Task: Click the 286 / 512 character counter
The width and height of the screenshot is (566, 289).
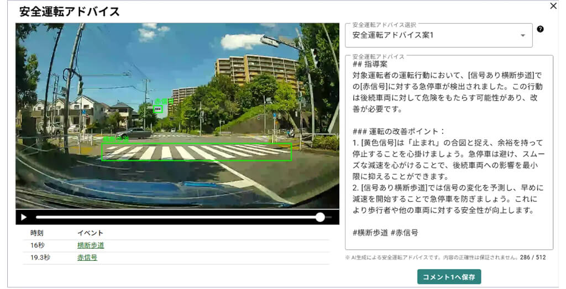Action: tap(533, 257)
